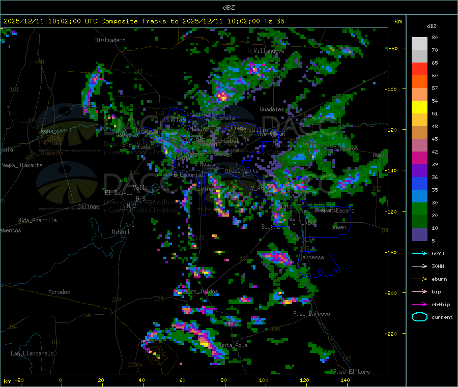Click the 'El_Desvio' map label
458x387 pixels.
click(119, 193)
